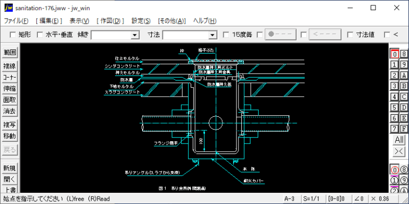Click the All layers button

(x=399, y=140)
